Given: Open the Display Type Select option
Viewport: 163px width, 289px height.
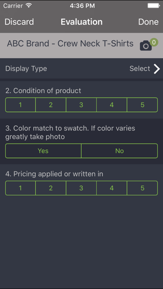Looking at the screenshot, I should tap(140, 69).
